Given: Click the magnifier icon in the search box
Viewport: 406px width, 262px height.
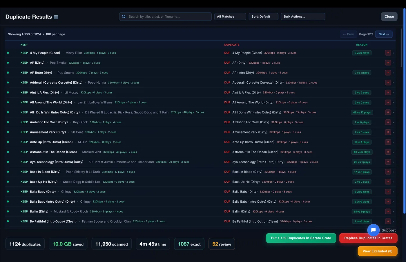Looking at the screenshot, I should pos(124,17).
